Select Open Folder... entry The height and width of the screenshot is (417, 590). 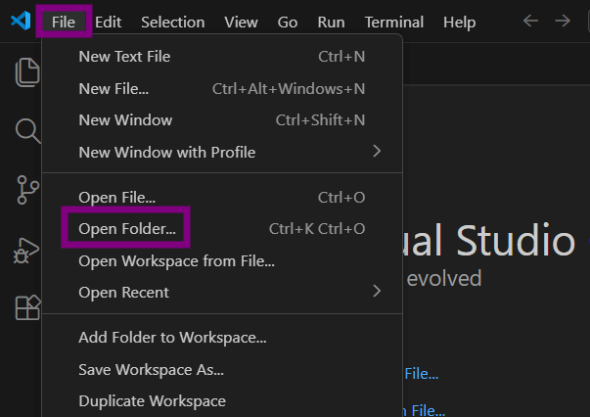point(222,229)
